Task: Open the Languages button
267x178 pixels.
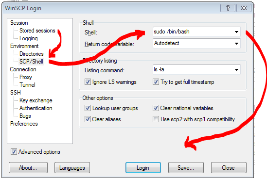Action: pos(72,168)
